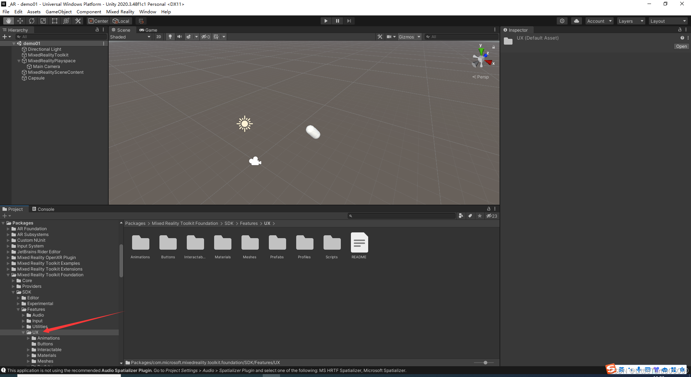Screen dimensions: 691x377
Task: Toggle 2D scene view mode
Action: point(159,37)
